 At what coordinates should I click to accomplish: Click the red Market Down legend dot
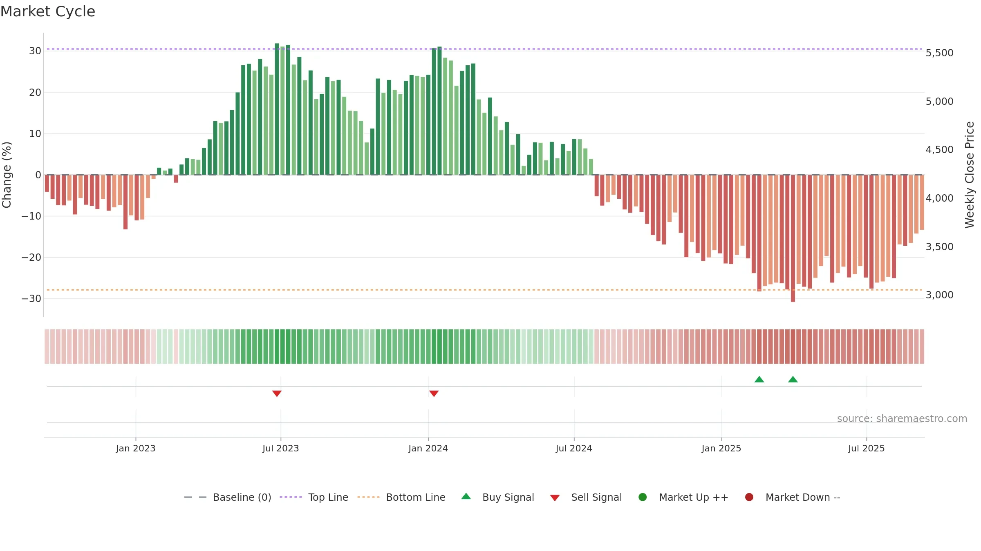(749, 497)
